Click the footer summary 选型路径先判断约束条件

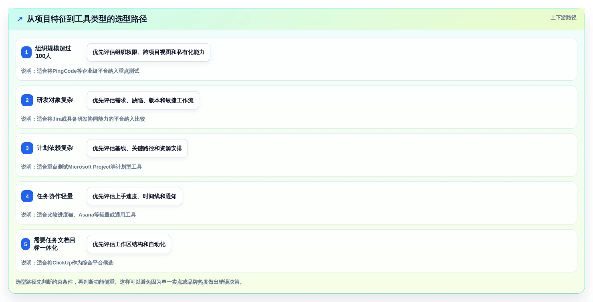130,282
